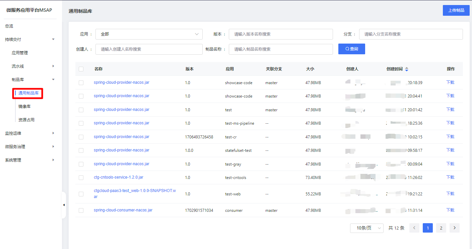
Task: Open spring-cloud-provider-nacos.jar in test-cr row
Action: point(122,137)
